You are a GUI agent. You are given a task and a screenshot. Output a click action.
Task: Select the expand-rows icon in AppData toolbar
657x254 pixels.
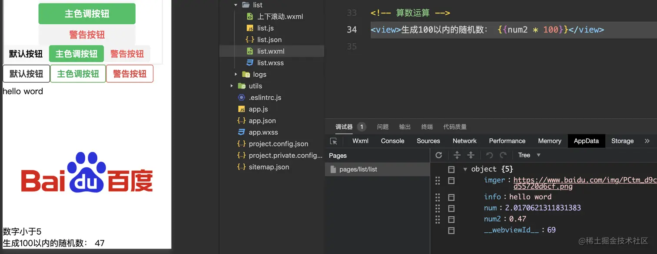(456, 155)
